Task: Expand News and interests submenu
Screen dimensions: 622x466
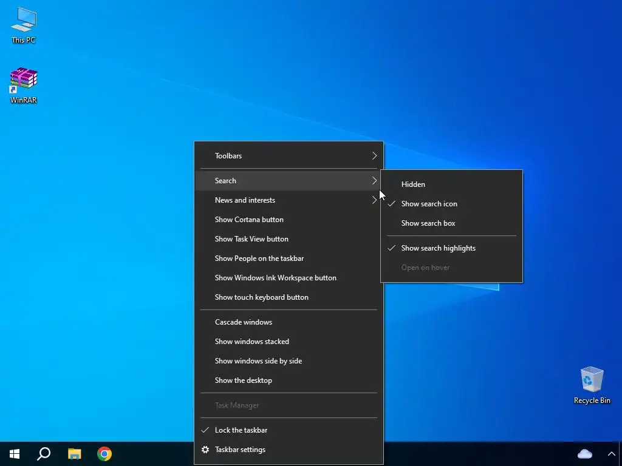Action: pyautogui.click(x=289, y=200)
